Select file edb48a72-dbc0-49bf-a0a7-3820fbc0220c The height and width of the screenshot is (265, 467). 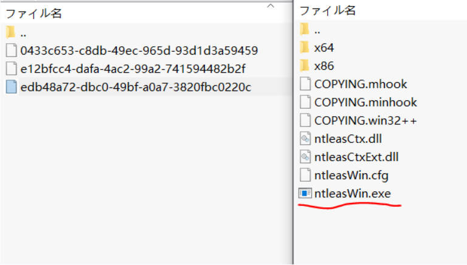click(x=136, y=87)
